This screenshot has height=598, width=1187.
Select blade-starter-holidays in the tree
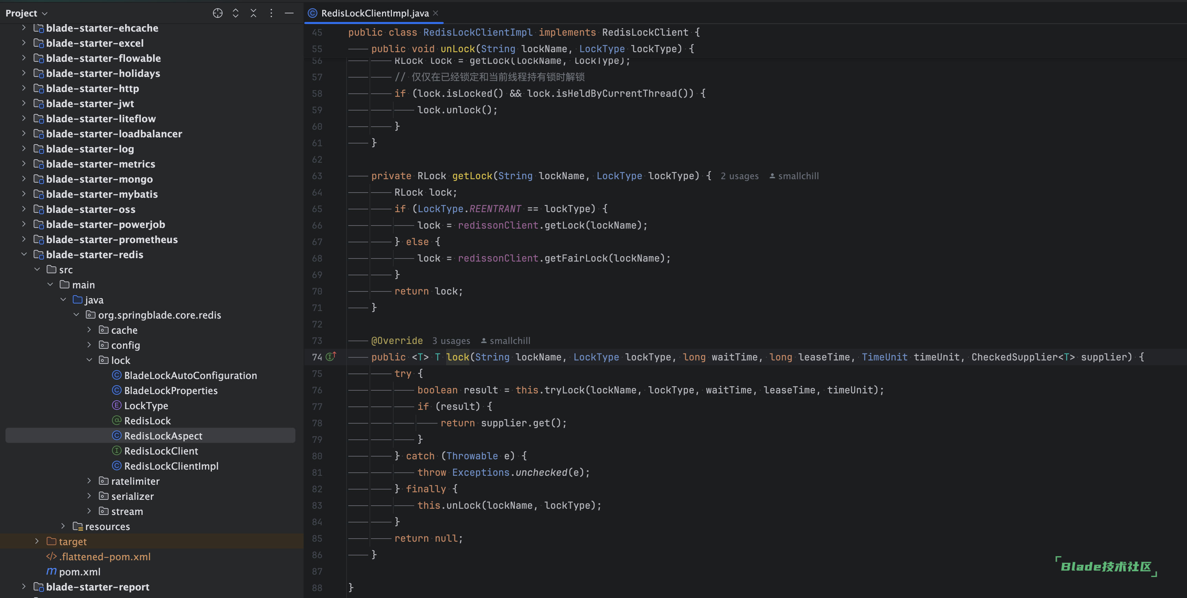(103, 73)
